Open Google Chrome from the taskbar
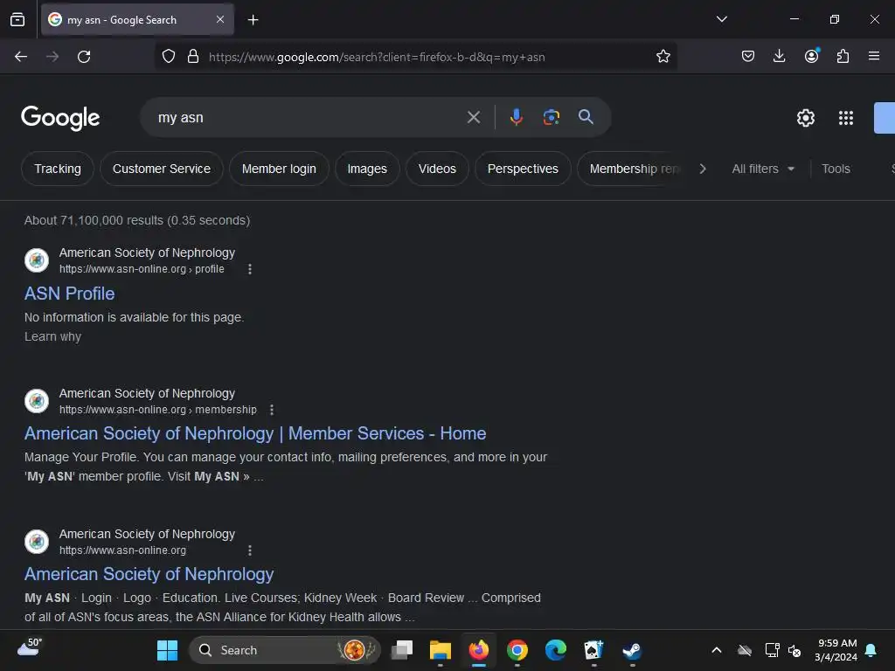 (x=517, y=650)
